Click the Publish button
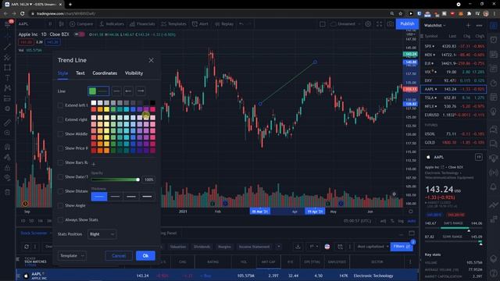 coord(407,24)
